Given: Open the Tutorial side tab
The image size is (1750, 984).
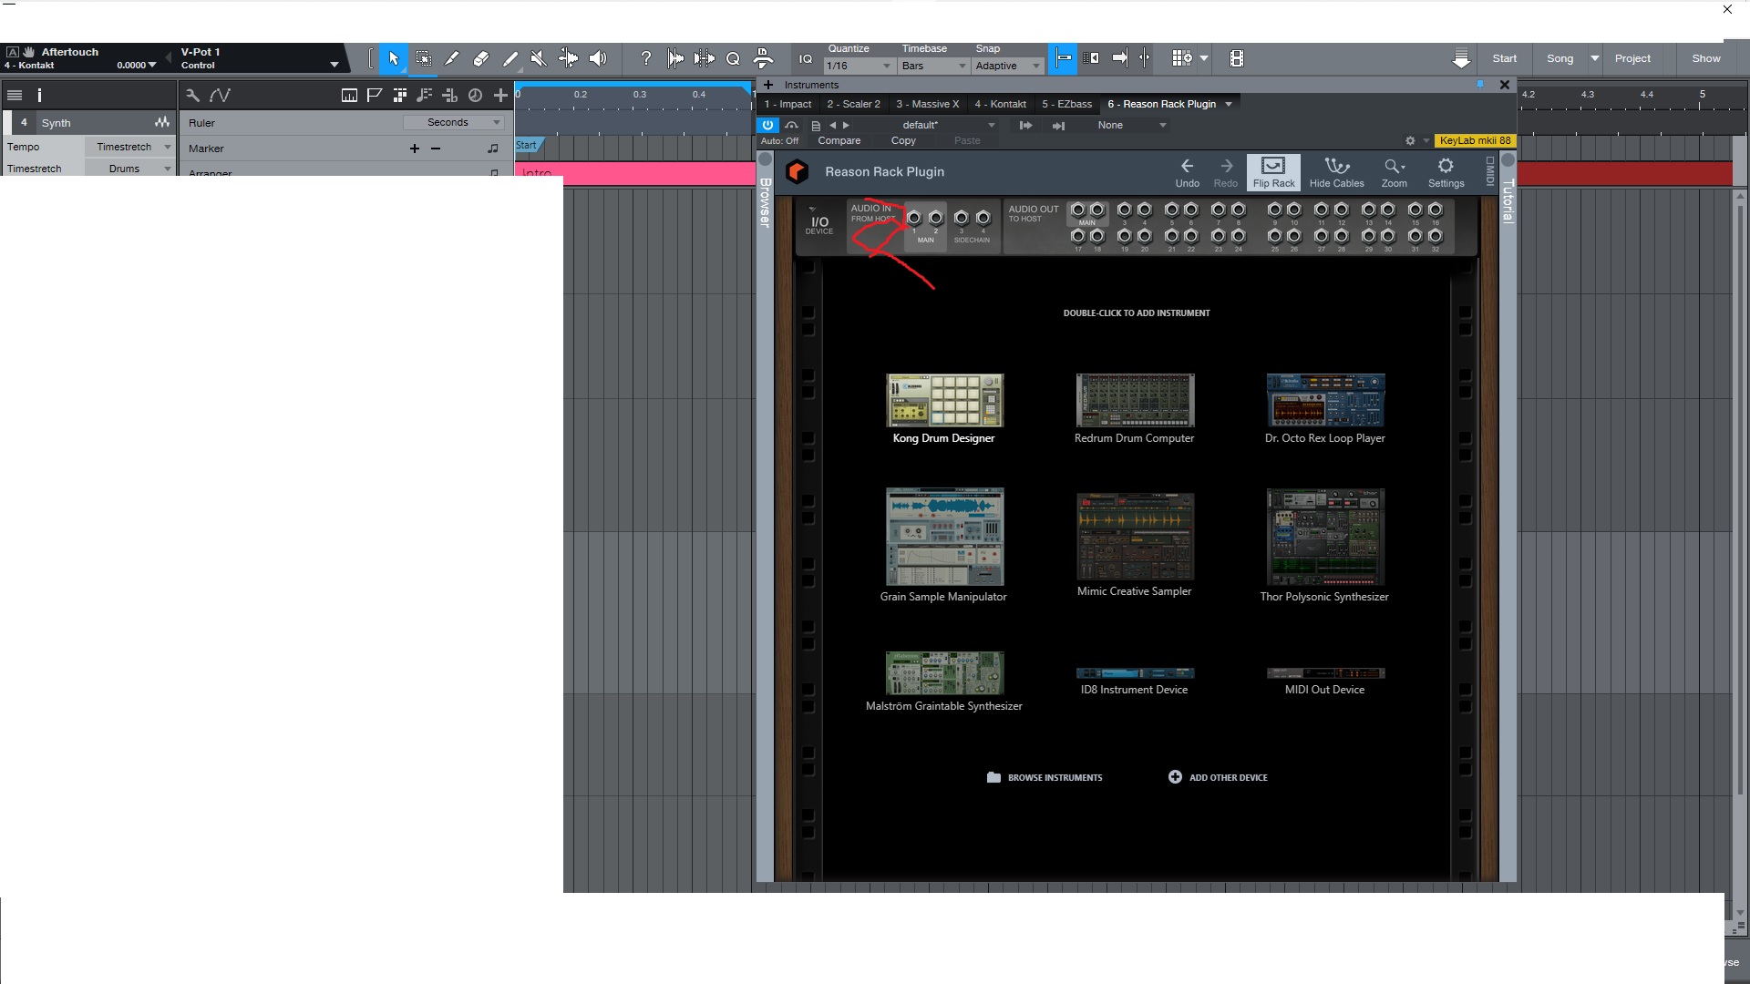Looking at the screenshot, I should 1508,200.
